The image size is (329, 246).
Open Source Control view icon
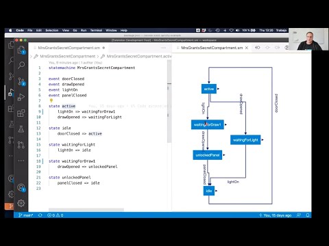tap(21, 81)
